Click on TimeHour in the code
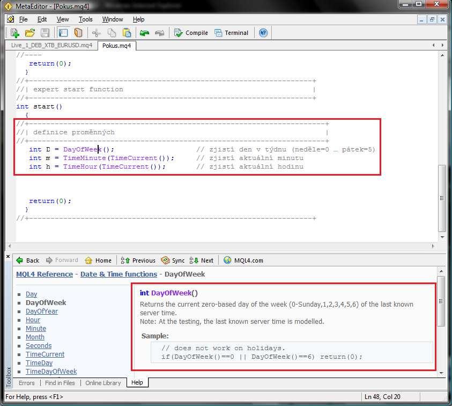The width and height of the screenshot is (452, 406). pos(80,166)
